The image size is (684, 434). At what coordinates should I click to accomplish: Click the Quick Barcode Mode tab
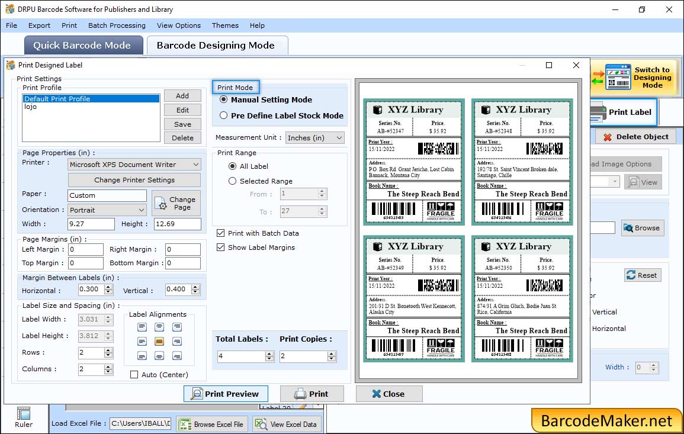pyautogui.click(x=84, y=46)
